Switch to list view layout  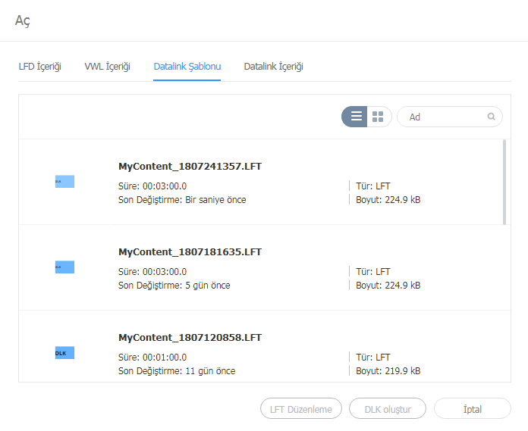pos(355,117)
